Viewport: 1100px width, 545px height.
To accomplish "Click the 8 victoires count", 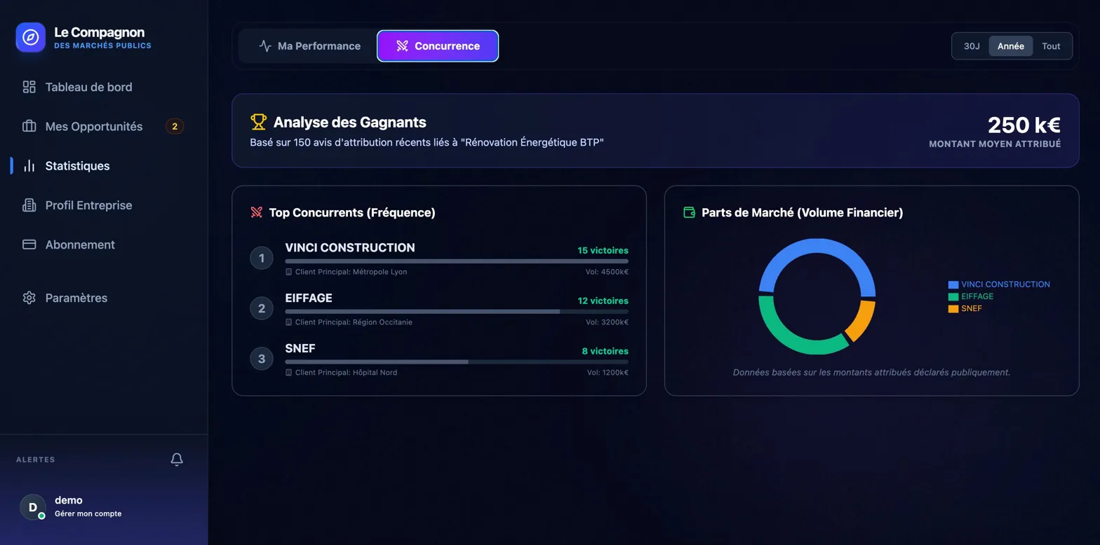I will pos(605,352).
